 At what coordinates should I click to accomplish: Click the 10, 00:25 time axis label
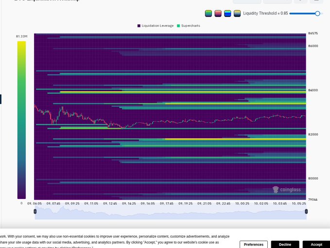point(242,204)
